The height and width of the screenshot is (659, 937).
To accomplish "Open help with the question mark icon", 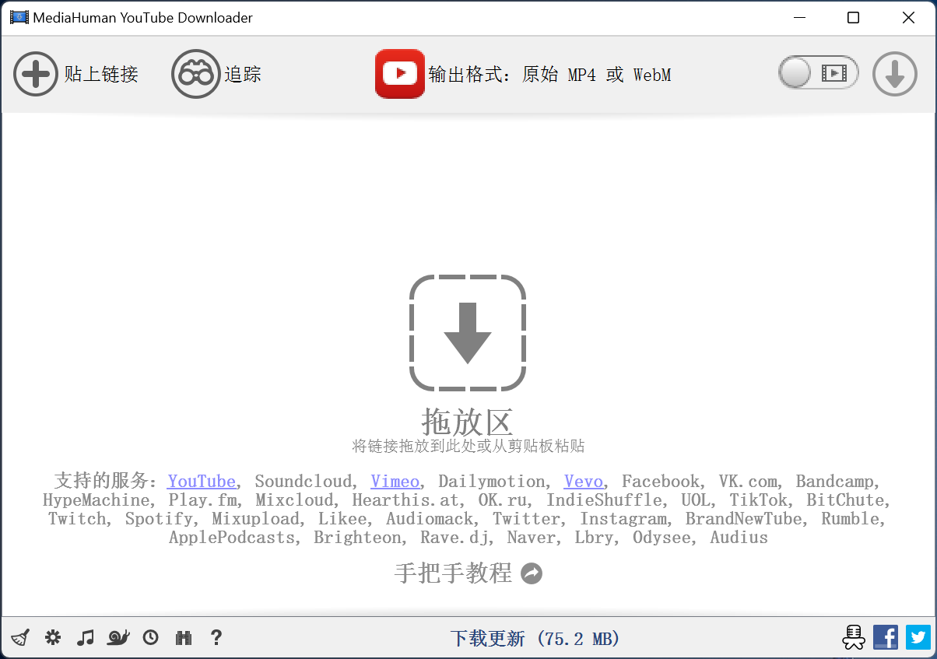I will click(216, 638).
